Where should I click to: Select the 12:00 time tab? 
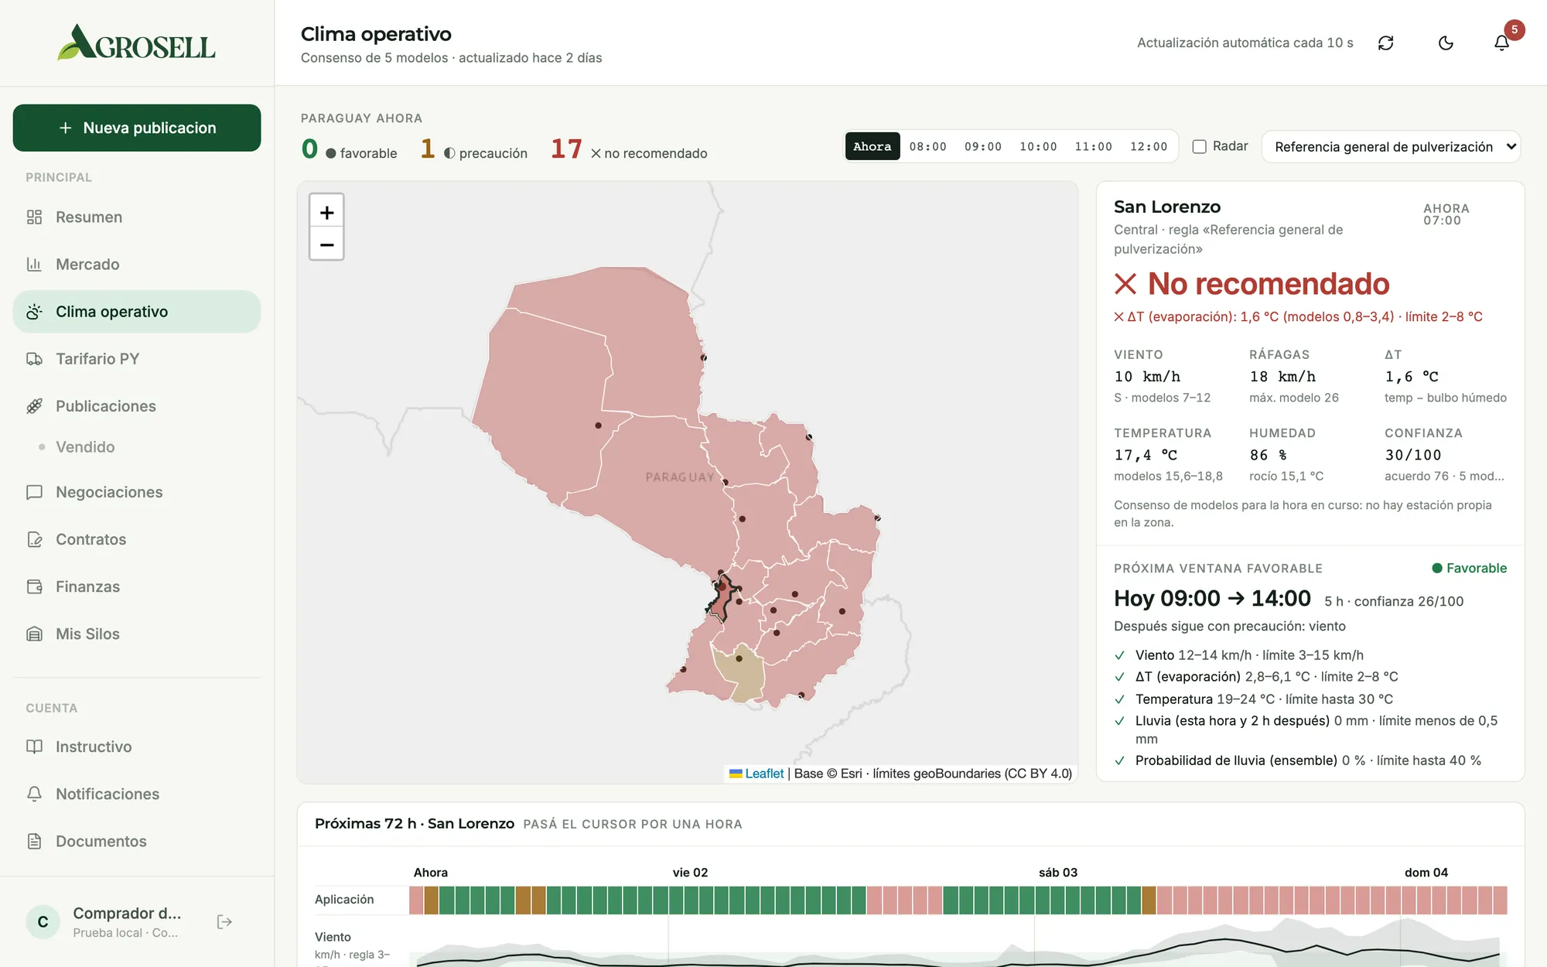[1149, 146]
